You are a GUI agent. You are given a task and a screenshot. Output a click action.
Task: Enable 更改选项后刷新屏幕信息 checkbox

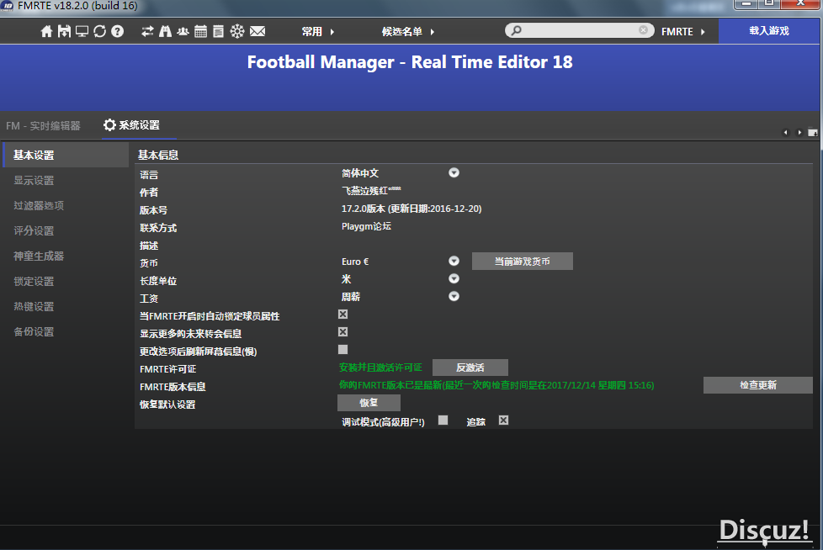click(342, 349)
